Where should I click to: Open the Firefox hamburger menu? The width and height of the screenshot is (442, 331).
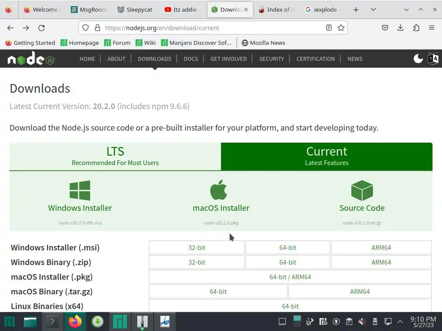point(432,28)
